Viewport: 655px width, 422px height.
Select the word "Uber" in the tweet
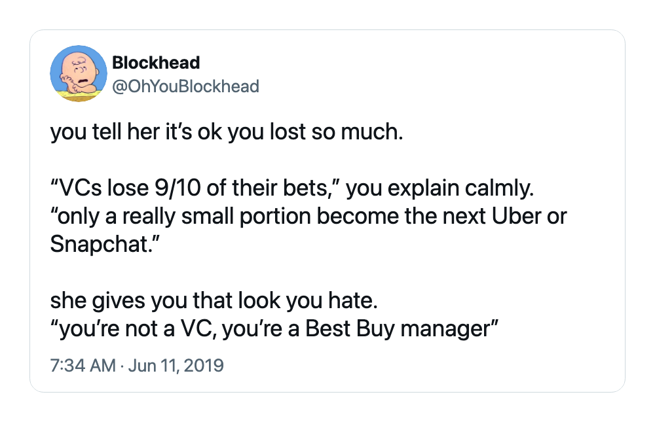pos(516,216)
